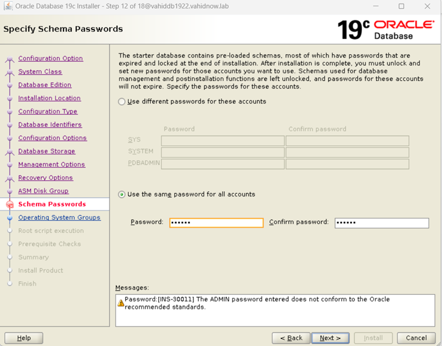This screenshot has height=346, width=442.
Task: Select Use the same password for all accounts
Action: pos(122,194)
